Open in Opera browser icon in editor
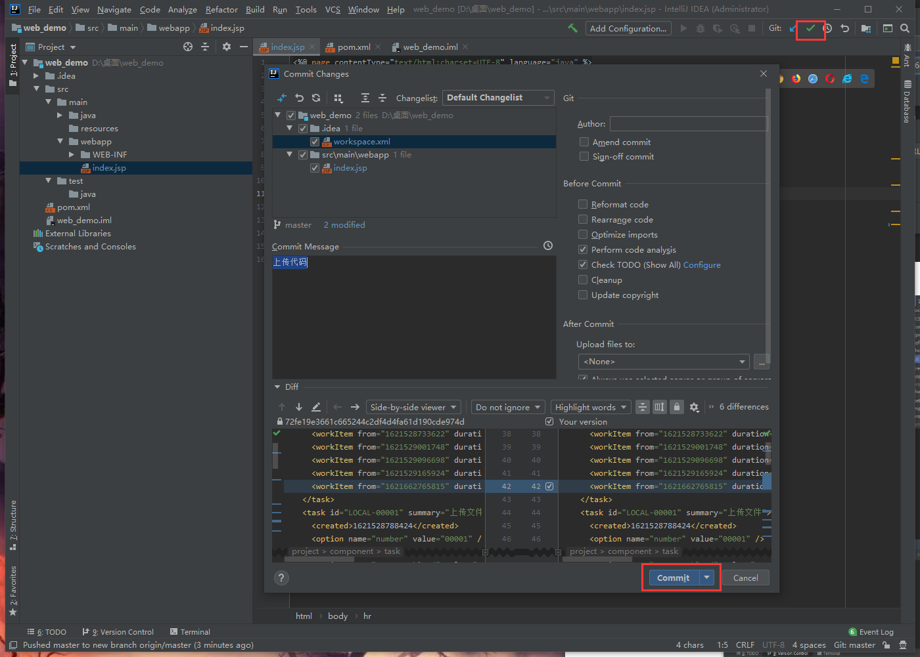 tap(830, 79)
